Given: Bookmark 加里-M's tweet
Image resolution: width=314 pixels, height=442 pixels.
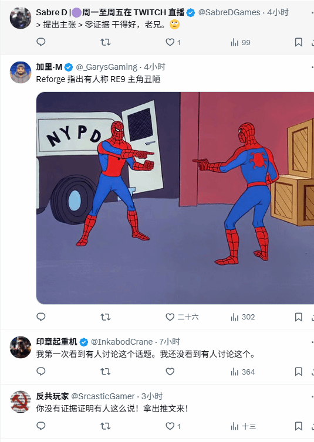Looking at the screenshot, I should (299, 317).
